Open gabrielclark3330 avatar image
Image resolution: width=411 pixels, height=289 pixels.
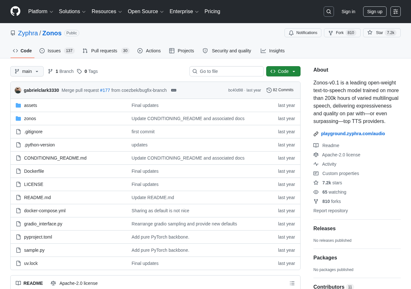coord(18,90)
